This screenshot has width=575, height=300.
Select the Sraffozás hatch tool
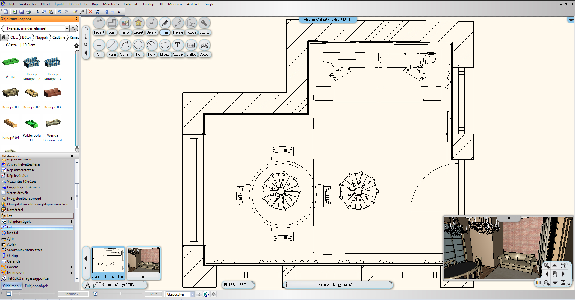pos(191,45)
